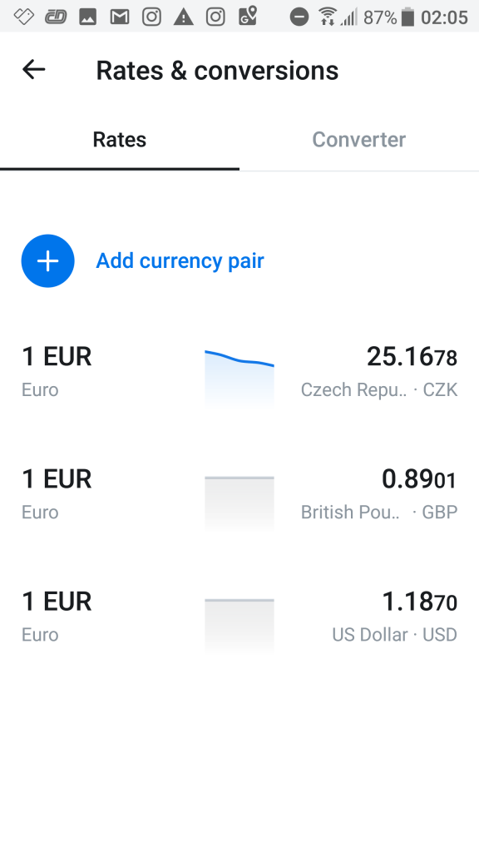
Task: Tap the Add currency pair link
Action: (x=180, y=260)
